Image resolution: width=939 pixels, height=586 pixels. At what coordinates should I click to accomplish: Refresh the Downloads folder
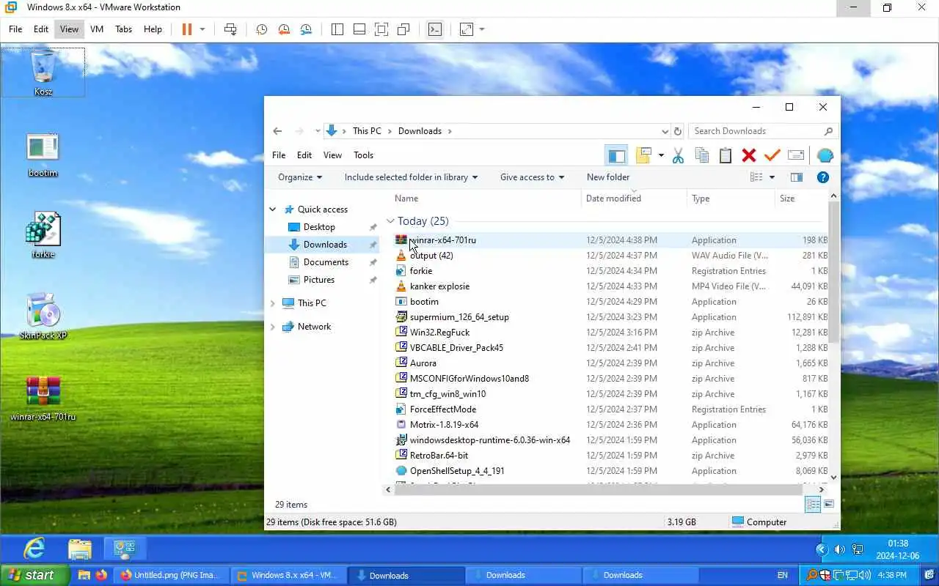click(x=678, y=131)
